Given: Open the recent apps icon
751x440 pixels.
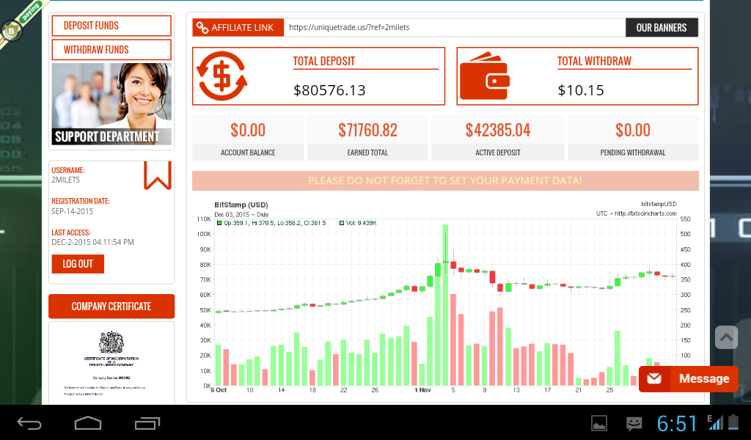Looking at the screenshot, I should click(147, 423).
